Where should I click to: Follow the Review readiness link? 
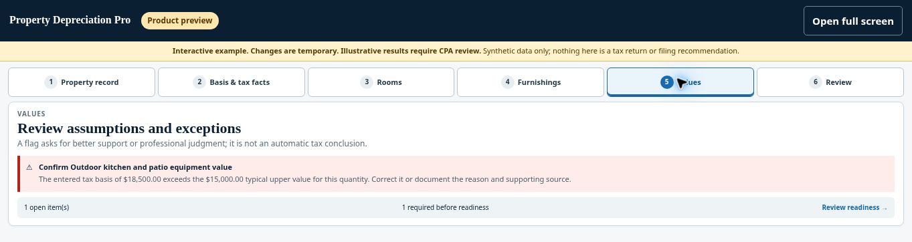pyautogui.click(x=854, y=207)
